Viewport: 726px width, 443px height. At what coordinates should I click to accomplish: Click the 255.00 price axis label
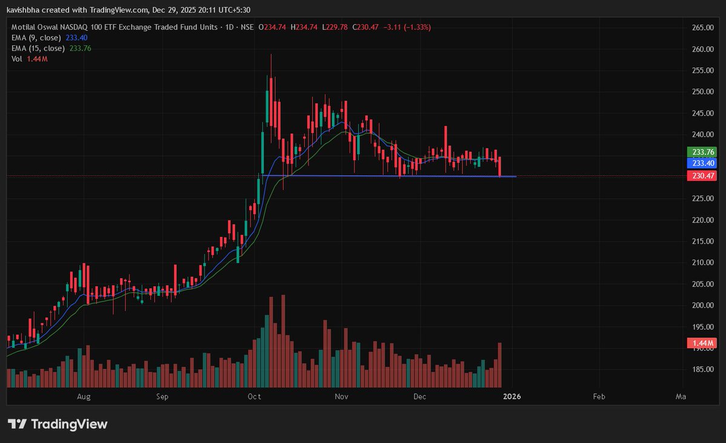click(703, 70)
